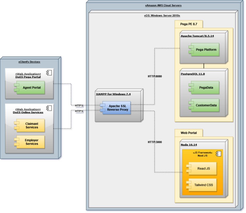246x213 pixels.
Task: Select the Pega Platform component
Action: click(204, 50)
